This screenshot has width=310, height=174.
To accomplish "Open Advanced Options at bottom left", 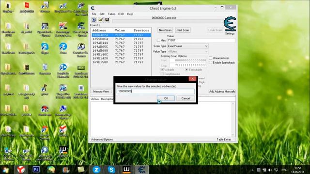I will click(102, 140).
